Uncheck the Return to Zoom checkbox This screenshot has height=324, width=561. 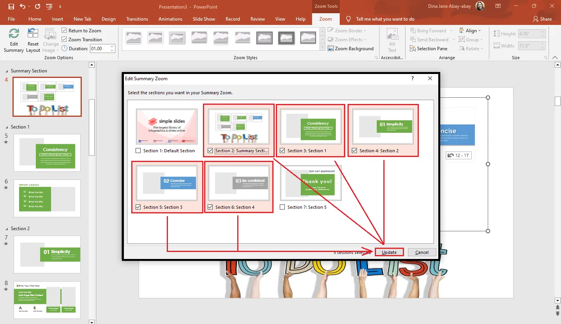(64, 31)
